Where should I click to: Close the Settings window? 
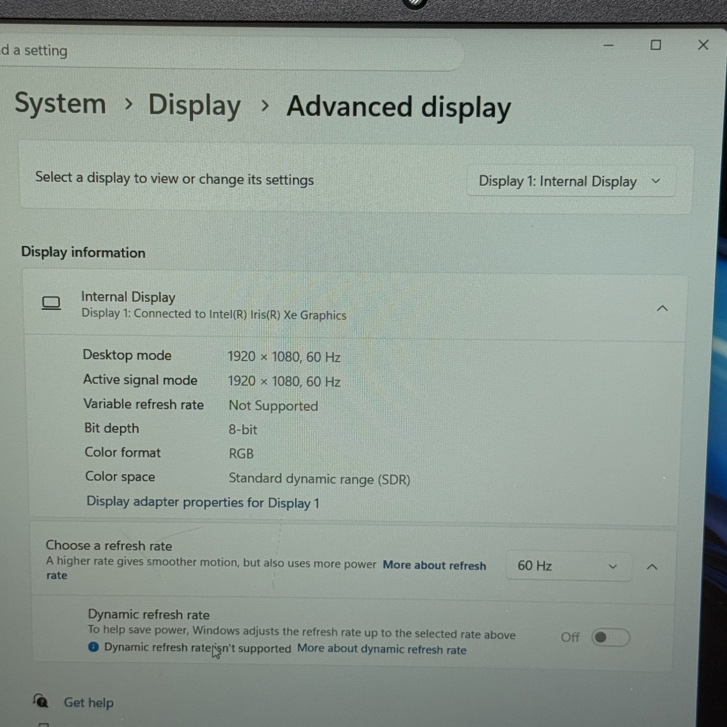[703, 45]
